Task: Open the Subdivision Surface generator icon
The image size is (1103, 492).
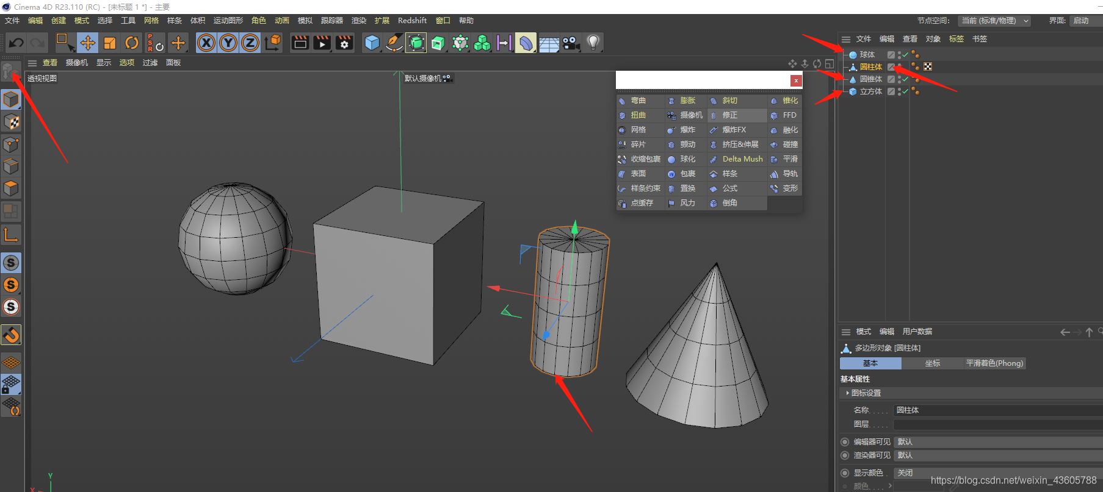Action: 416,43
